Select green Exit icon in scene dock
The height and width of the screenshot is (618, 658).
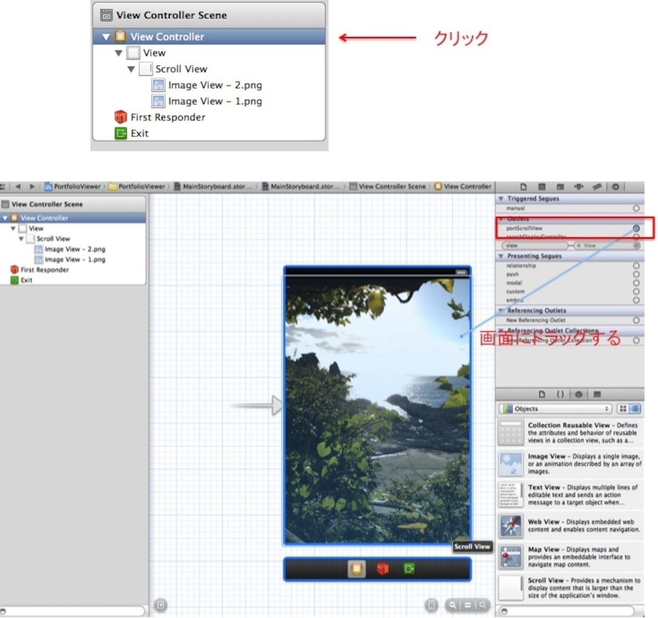pos(409,569)
